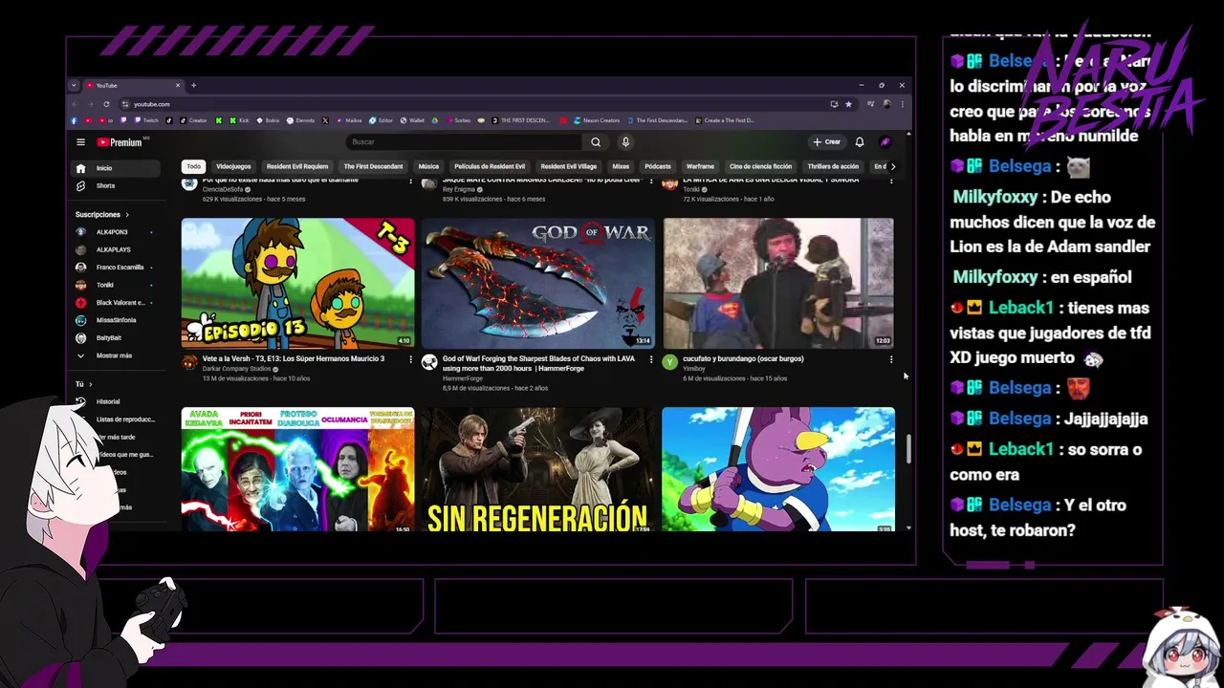Open options for the CienciaDeSofa video
This screenshot has height=688, width=1224.
click(411, 181)
